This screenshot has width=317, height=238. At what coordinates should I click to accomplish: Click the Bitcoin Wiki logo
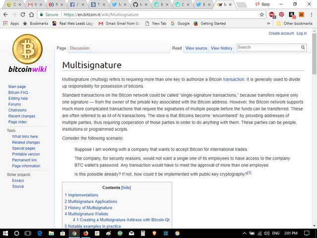[x=28, y=53]
